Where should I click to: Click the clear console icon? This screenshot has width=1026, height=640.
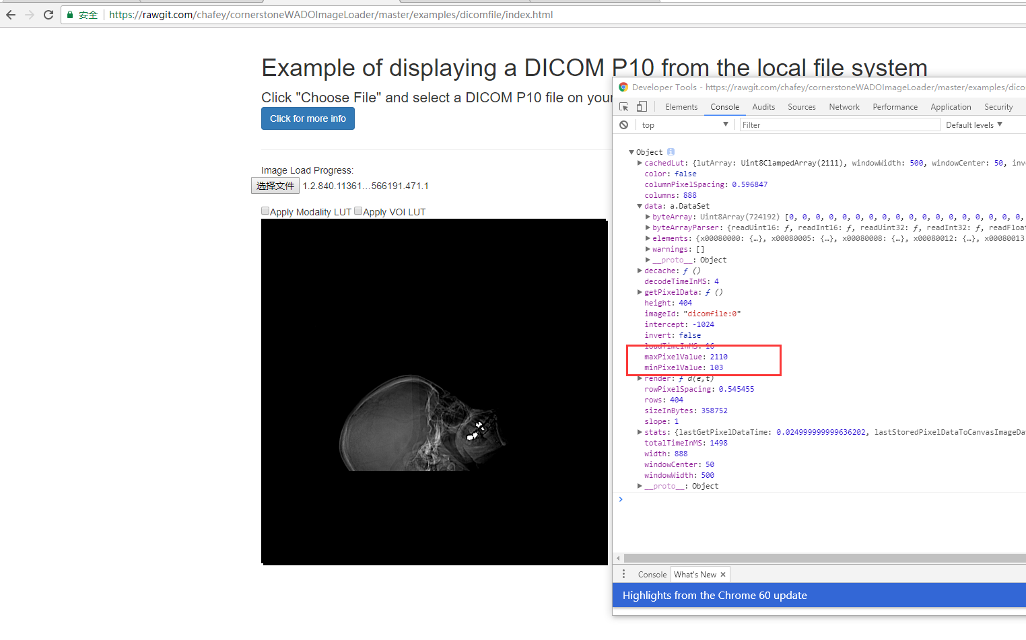(x=623, y=125)
